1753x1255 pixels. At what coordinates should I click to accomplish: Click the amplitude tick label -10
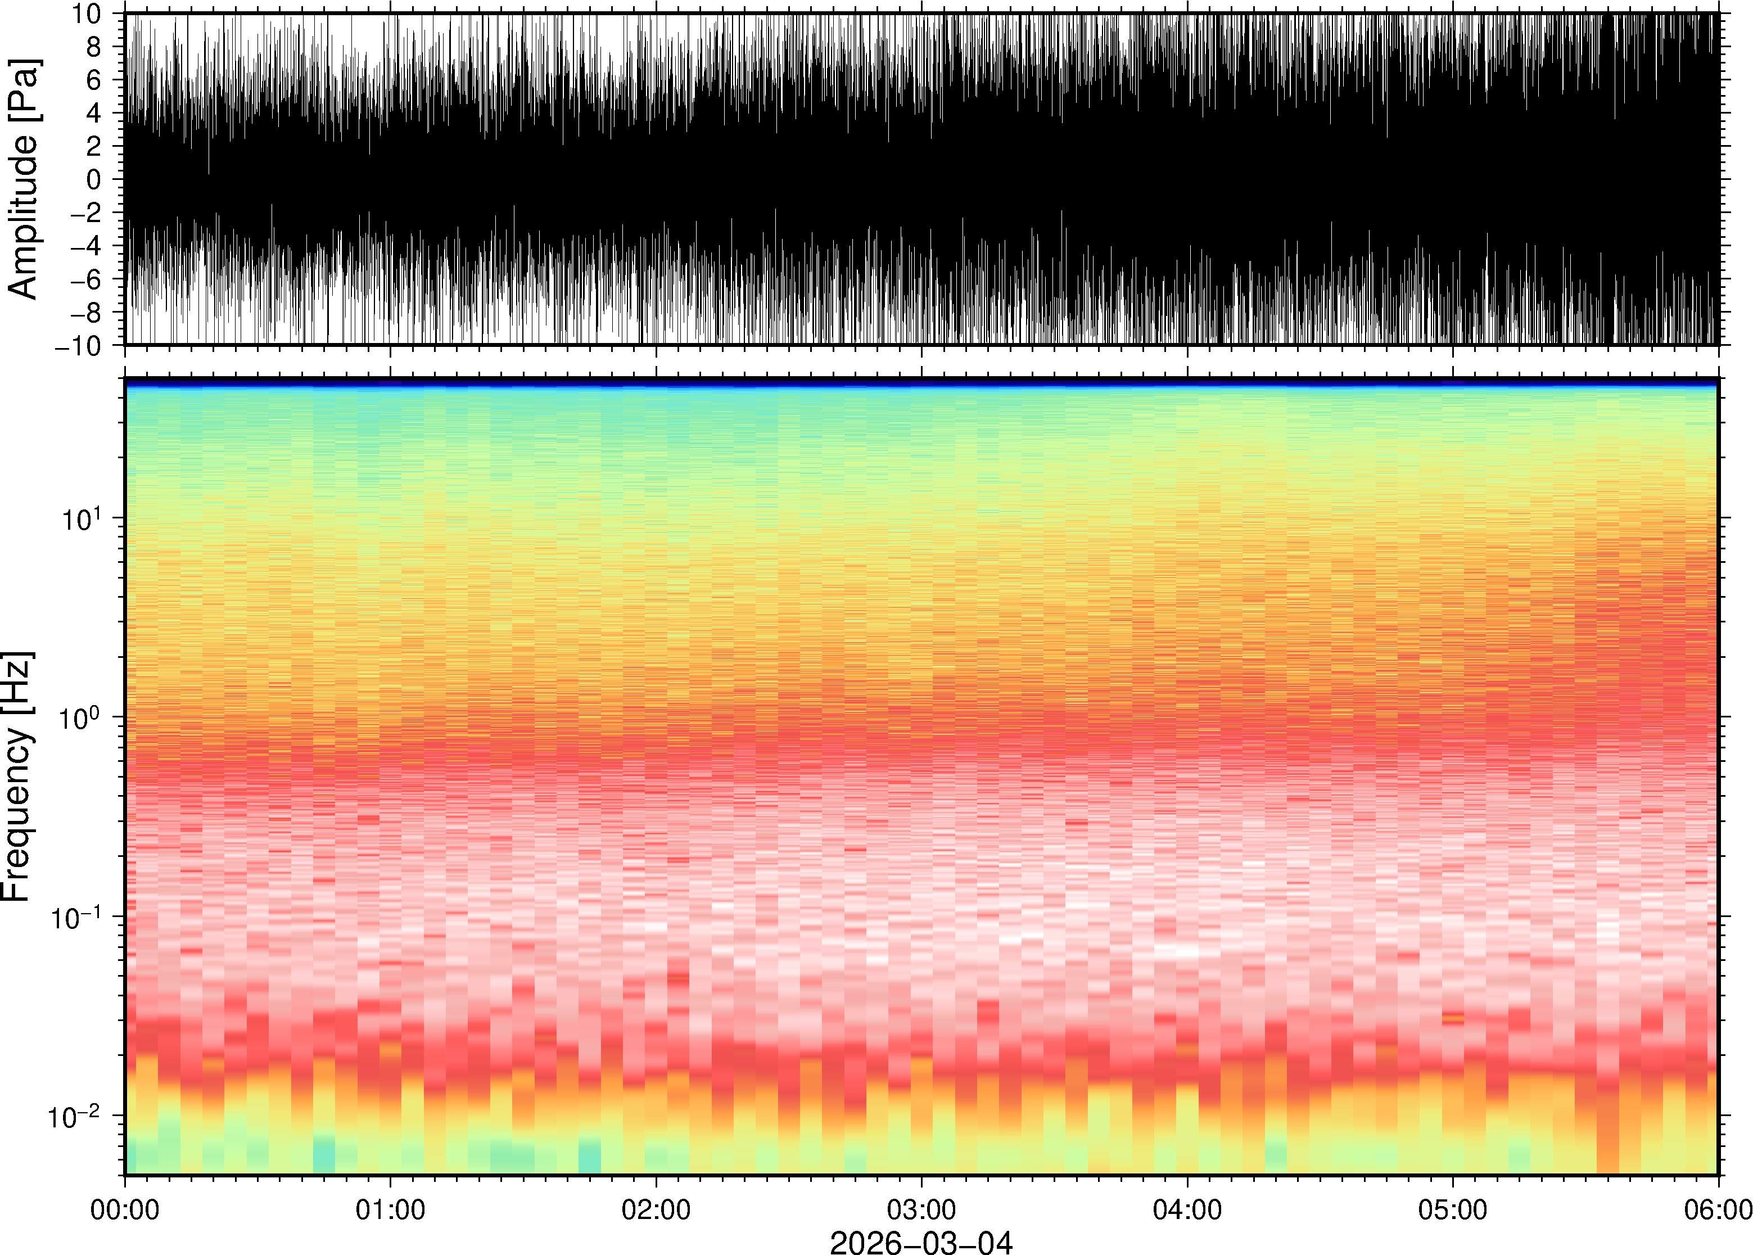(79, 345)
